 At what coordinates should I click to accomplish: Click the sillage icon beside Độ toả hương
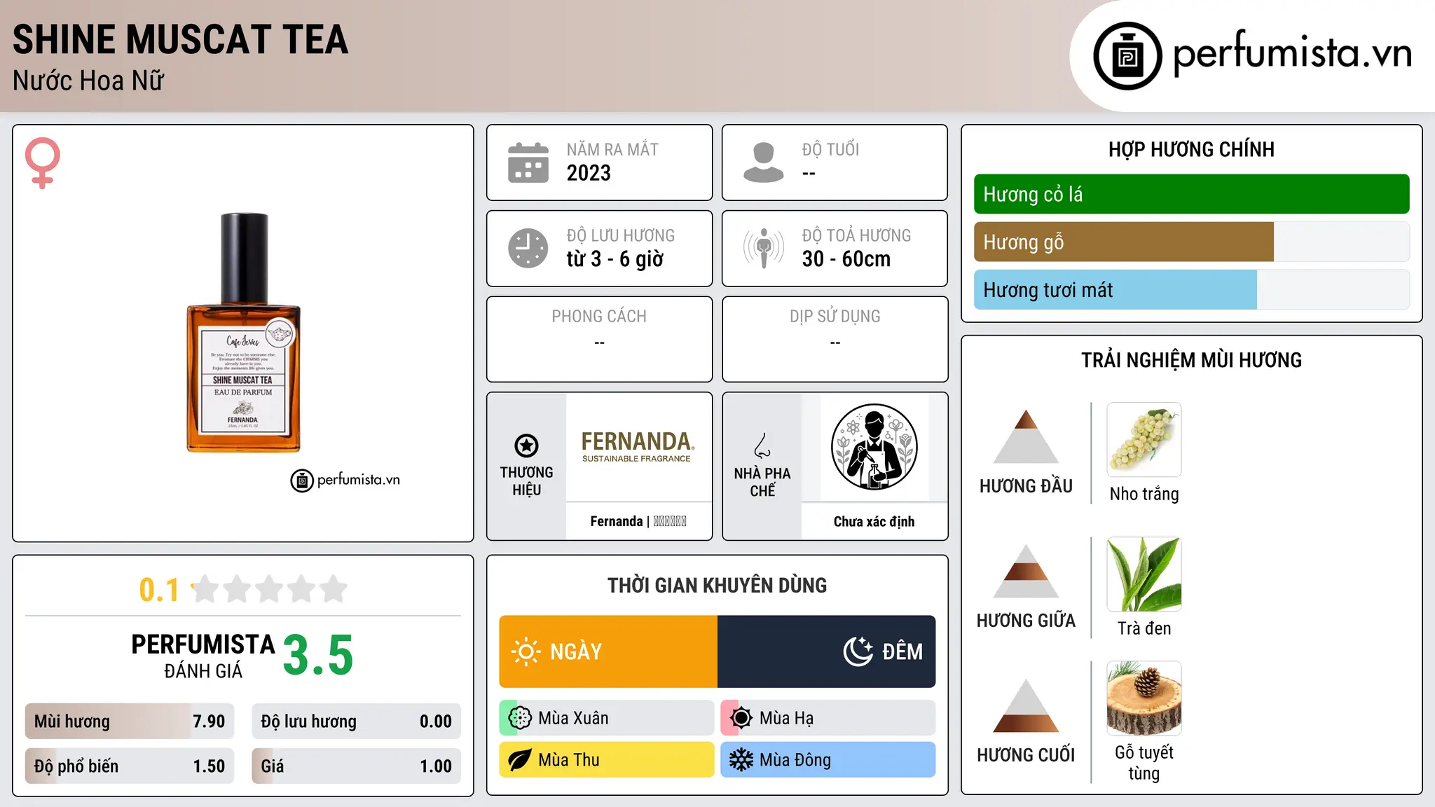tap(764, 248)
